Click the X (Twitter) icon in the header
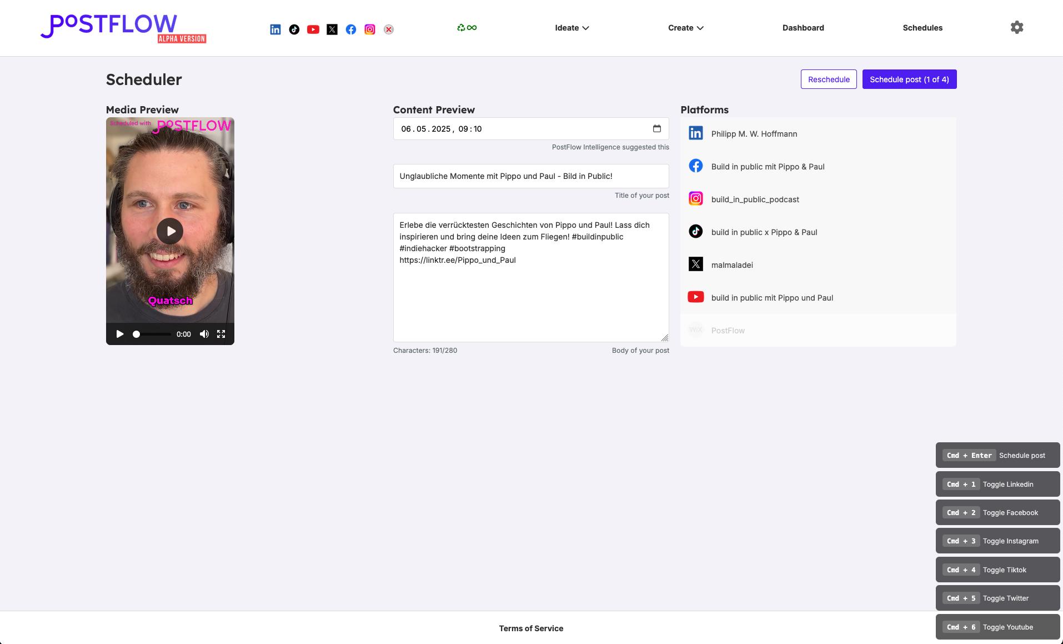 (332, 29)
